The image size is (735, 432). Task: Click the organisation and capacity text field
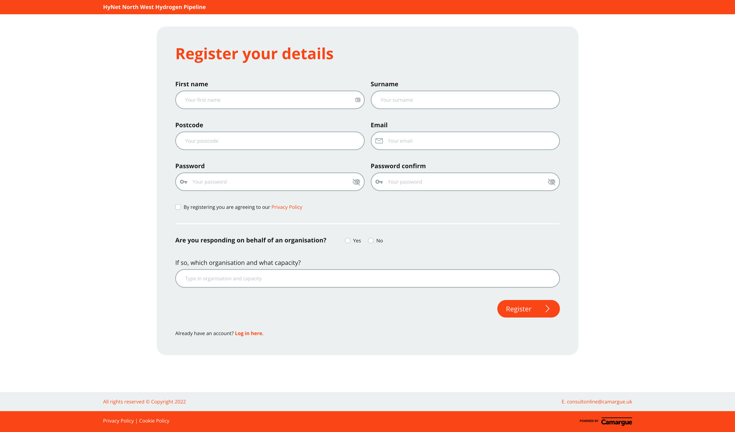(367, 278)
